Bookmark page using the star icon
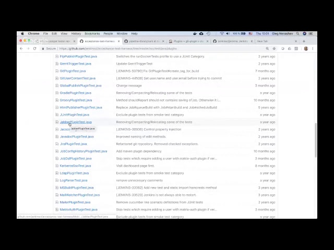Image resolution: width=334 pixels, height=250 pixels. 274,48
